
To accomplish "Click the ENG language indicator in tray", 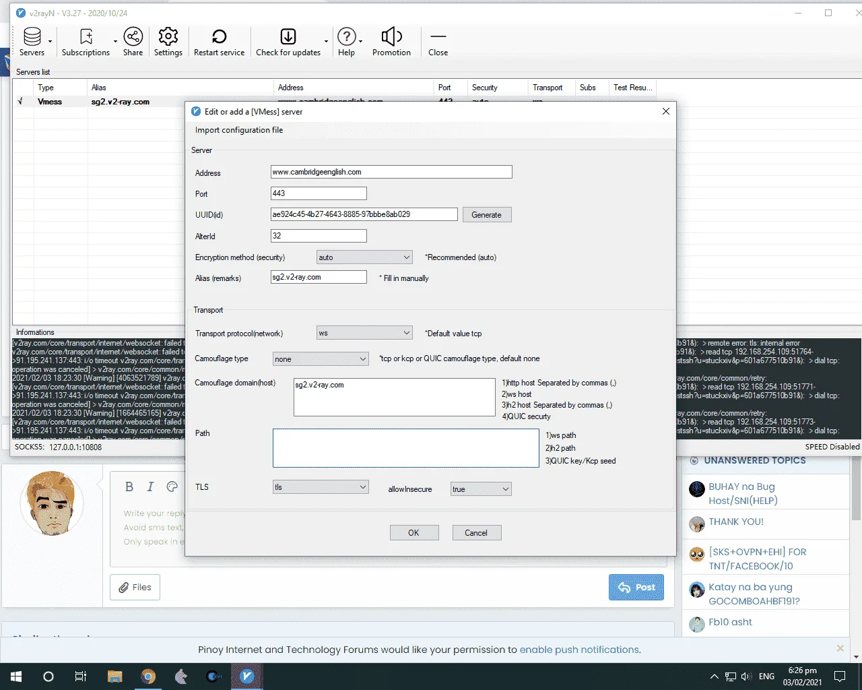I will coord(766,677).
